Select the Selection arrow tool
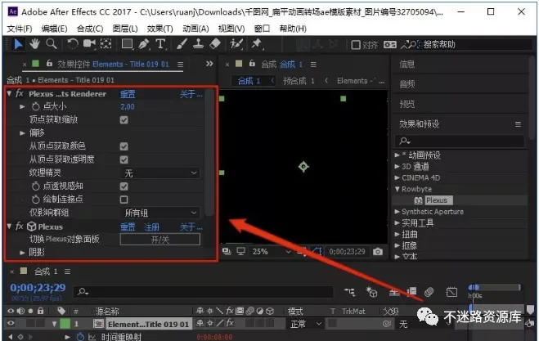Image resolution: width=539 pixels, height=341 pixels. pyautogui.click(x=18, y=44)
